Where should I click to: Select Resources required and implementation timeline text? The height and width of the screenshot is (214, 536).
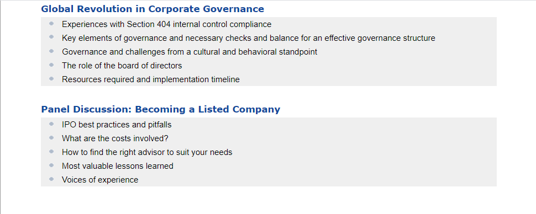click(x=151, y=79)
